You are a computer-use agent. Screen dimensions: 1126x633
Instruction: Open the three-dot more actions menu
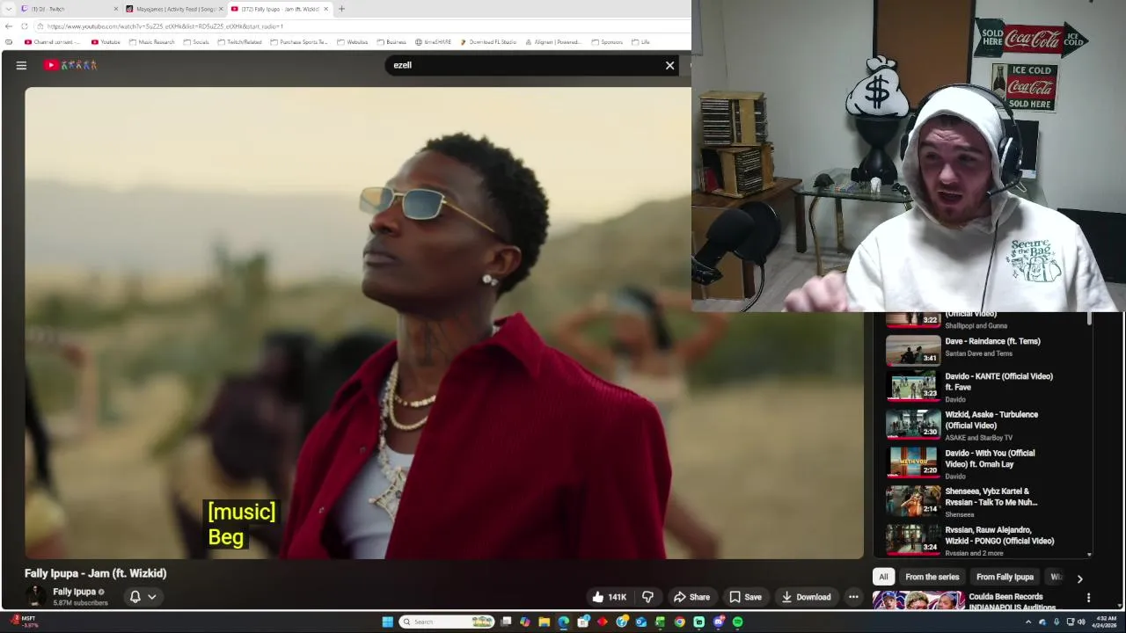[853, 597]
